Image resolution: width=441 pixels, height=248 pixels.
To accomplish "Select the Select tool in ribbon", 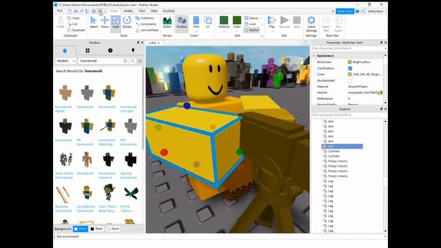I will [94, 22].
